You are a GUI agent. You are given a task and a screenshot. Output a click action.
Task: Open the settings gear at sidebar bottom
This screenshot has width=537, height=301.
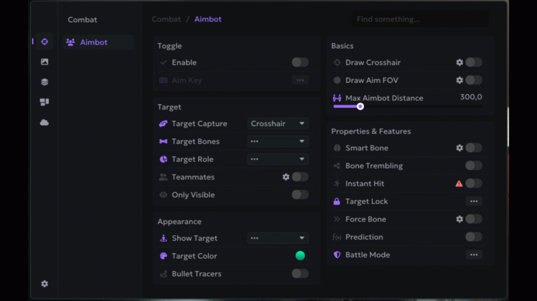click(x=44, y=284)
